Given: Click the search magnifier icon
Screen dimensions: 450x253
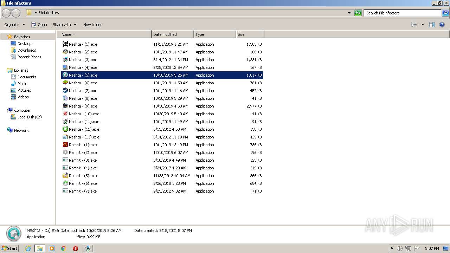Looking at the screenshot, I should [x=445, y=13].
